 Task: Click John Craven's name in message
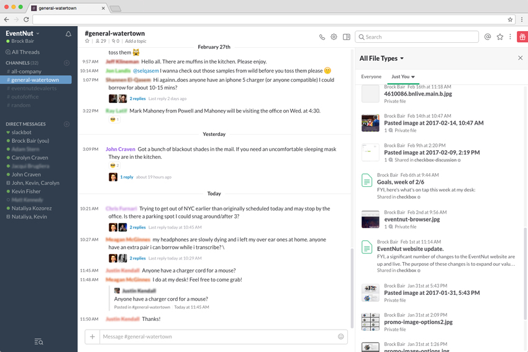(121, 149)
